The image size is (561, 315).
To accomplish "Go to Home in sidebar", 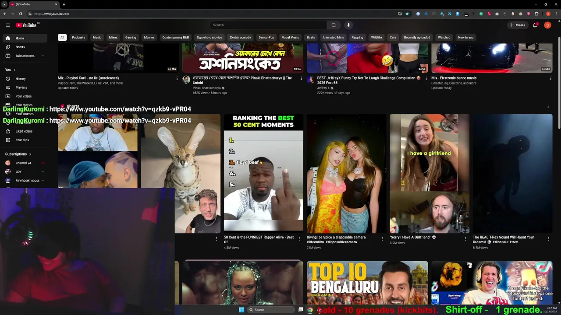I will coord(24,38).
